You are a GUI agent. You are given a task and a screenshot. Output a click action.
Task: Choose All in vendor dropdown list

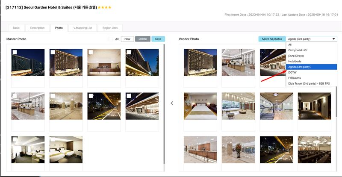click(x=311, y=44)
